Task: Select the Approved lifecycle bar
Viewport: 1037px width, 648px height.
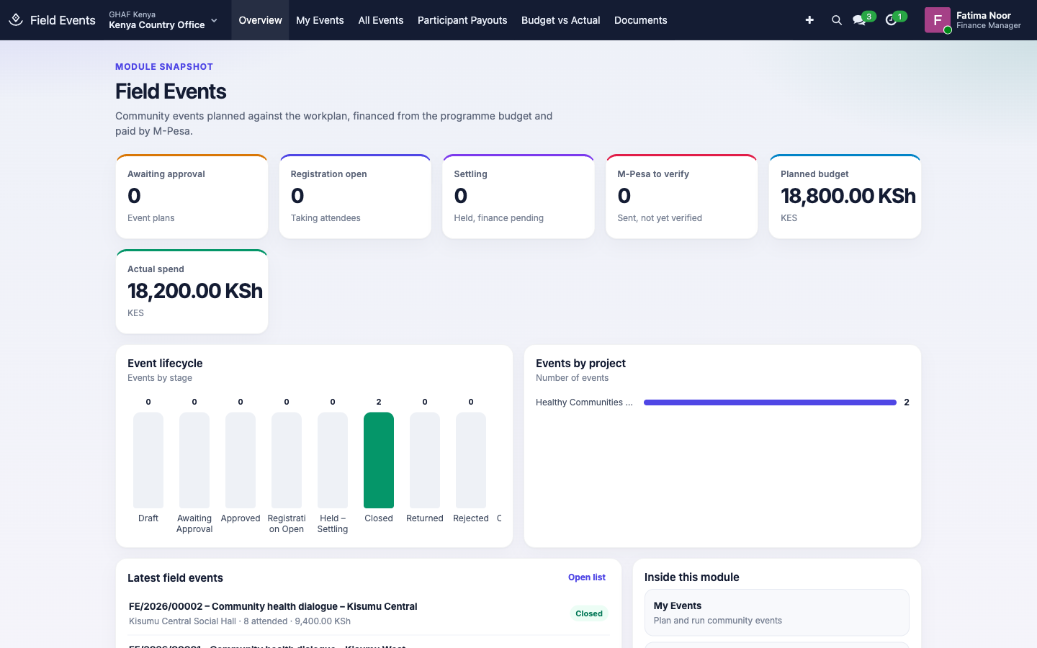Action: coord(241,460)
